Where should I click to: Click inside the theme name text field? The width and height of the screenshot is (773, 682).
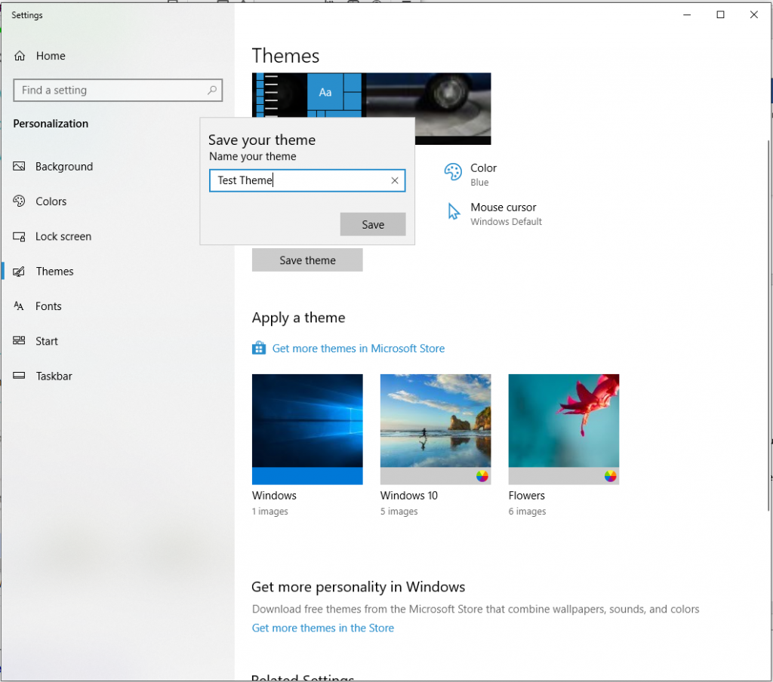click(302, 180)
